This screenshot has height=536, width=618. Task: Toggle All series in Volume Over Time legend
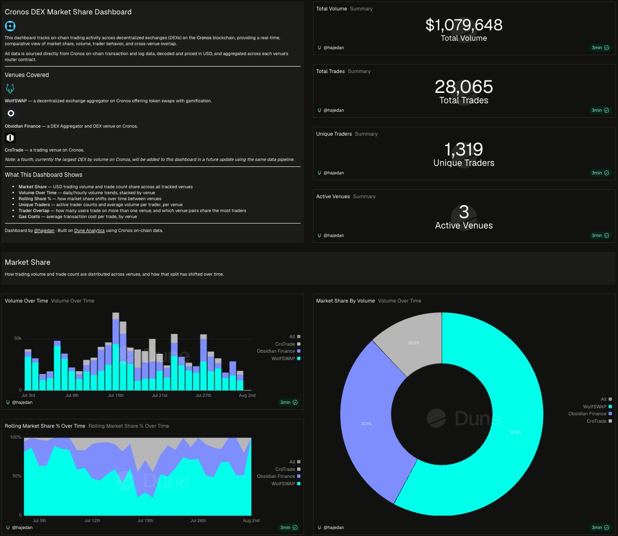coord(295,337)
